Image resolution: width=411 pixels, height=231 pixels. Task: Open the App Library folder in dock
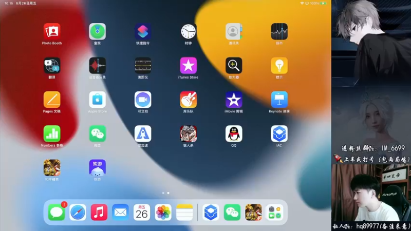275,212
